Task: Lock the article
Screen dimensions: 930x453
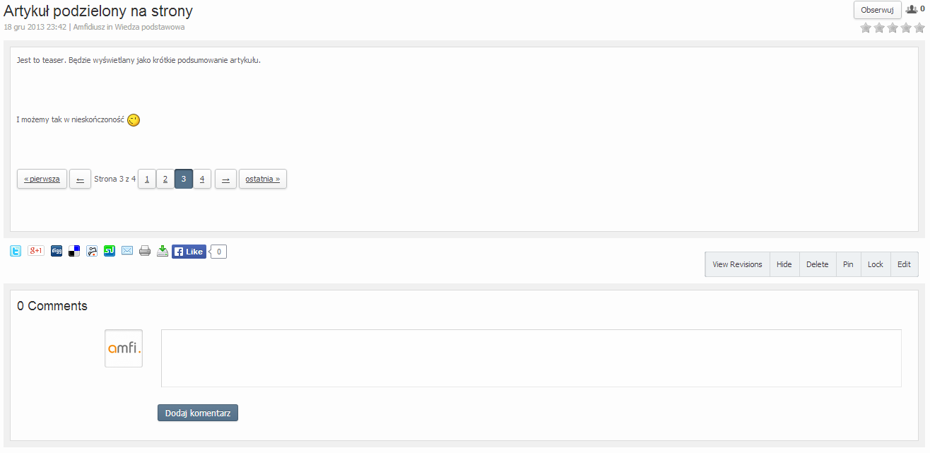Action: (x=876, y=264)
